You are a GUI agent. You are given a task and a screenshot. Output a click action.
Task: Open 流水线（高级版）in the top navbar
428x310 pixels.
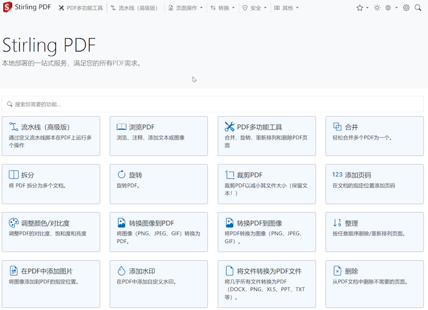(134, 8)
